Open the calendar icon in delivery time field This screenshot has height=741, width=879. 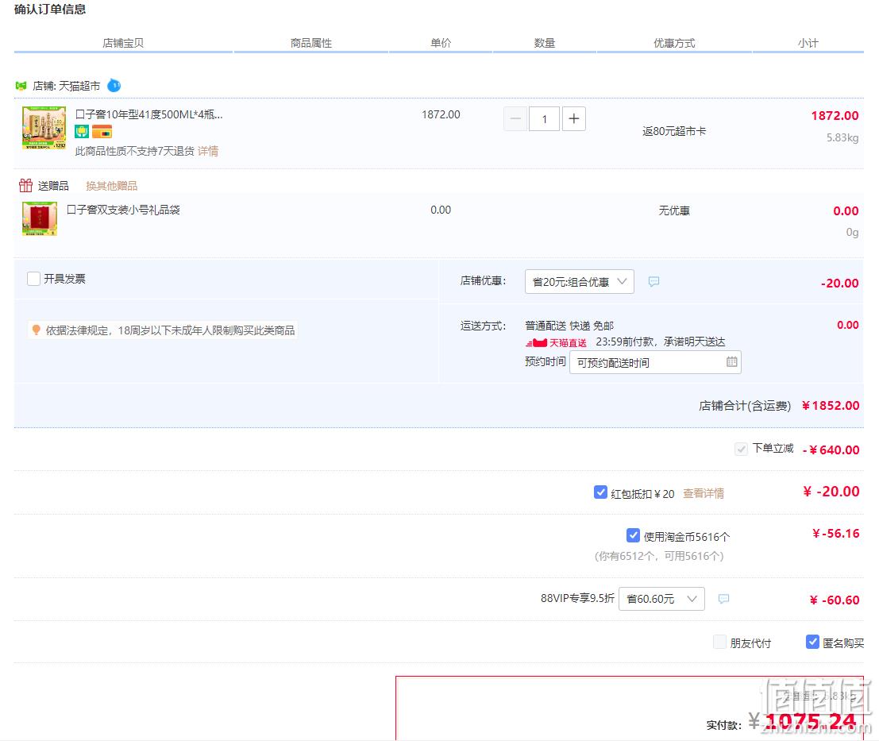(x=731, y=362)
